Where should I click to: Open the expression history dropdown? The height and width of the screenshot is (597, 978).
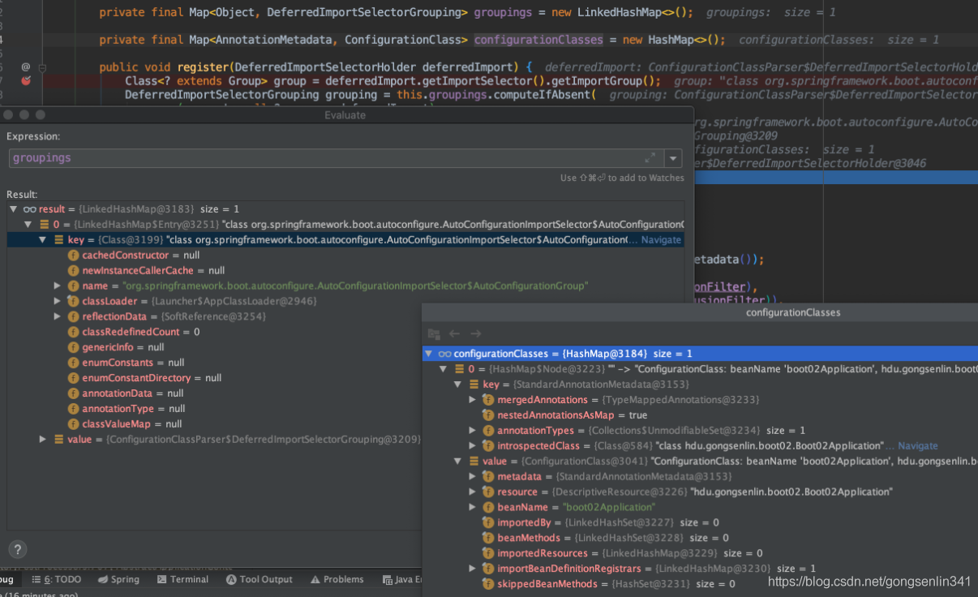tap(673, 158)
